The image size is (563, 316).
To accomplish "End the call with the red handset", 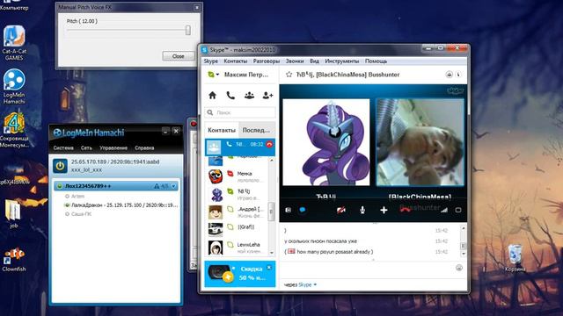I will pos(405,209).
